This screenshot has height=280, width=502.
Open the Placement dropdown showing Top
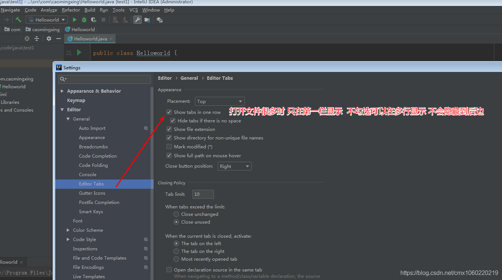pyautogui.click(x=219, y=101)
